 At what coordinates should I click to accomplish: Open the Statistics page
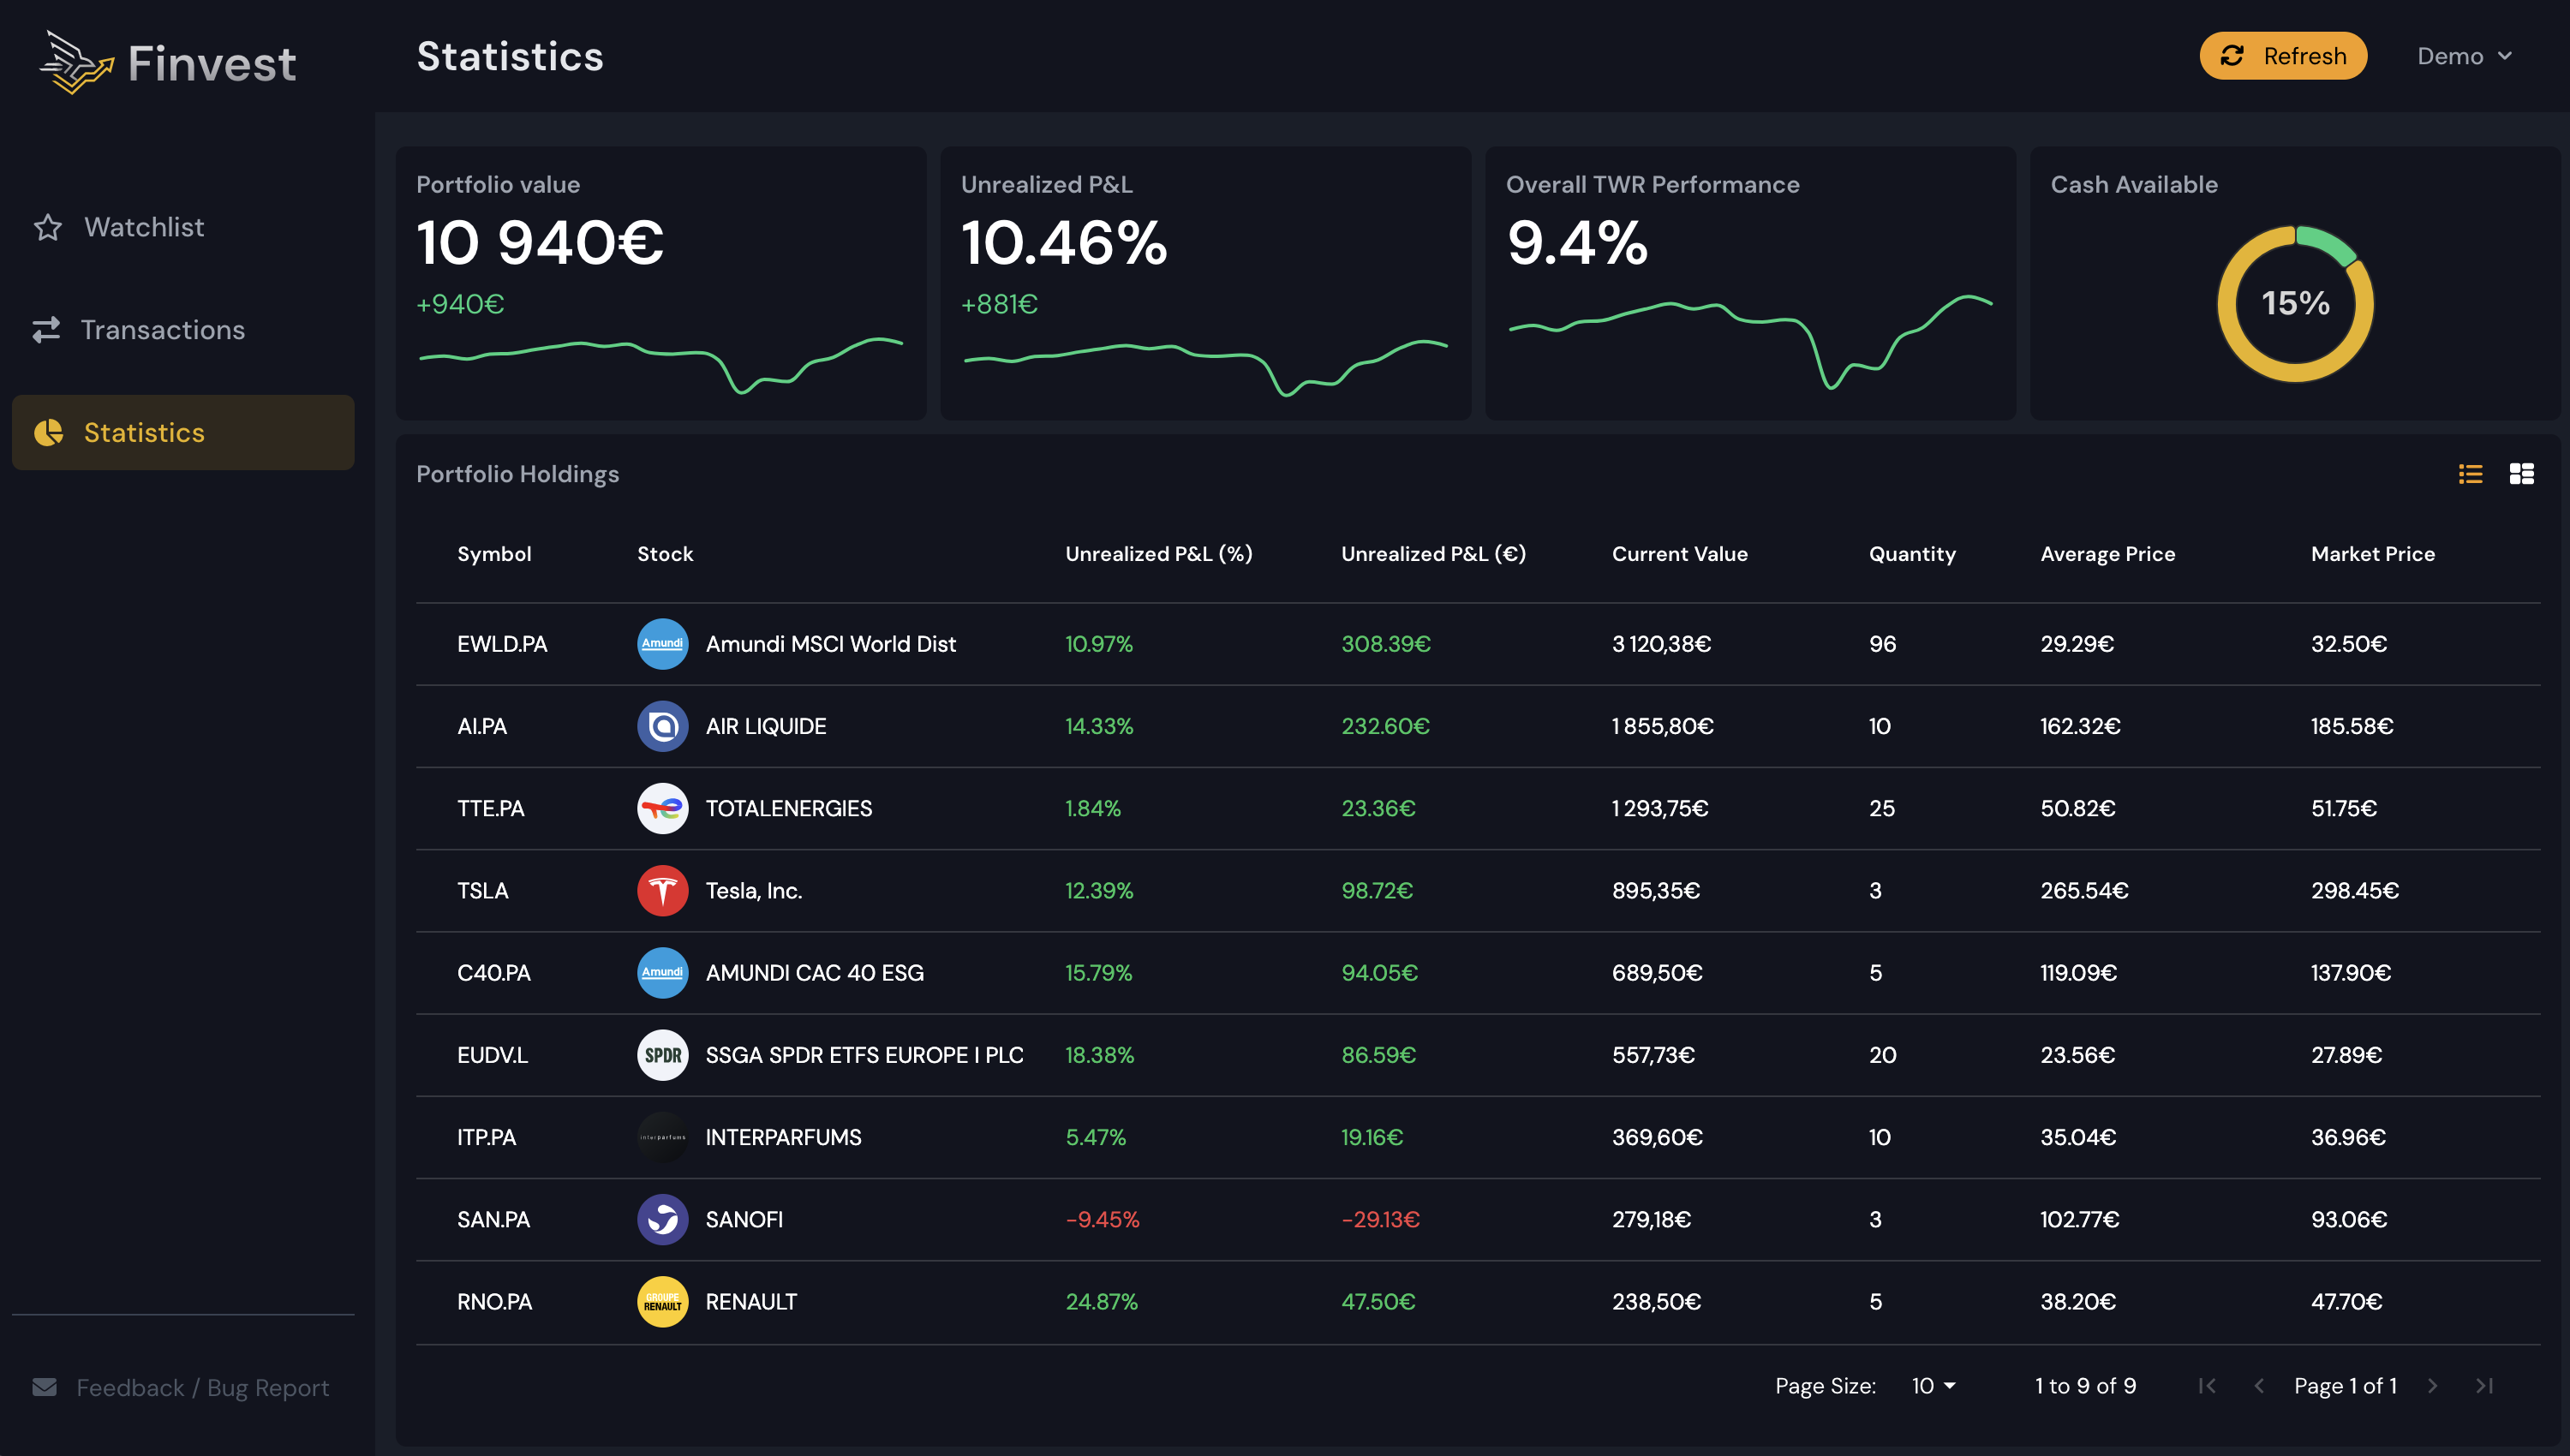click(x=183, y=433)
